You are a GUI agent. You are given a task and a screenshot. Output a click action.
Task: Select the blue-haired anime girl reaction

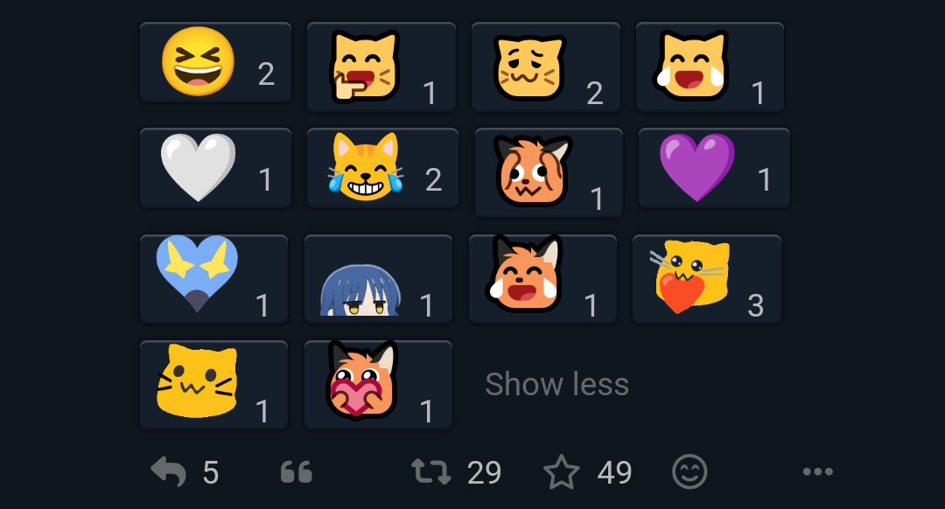tap(378, 279)
